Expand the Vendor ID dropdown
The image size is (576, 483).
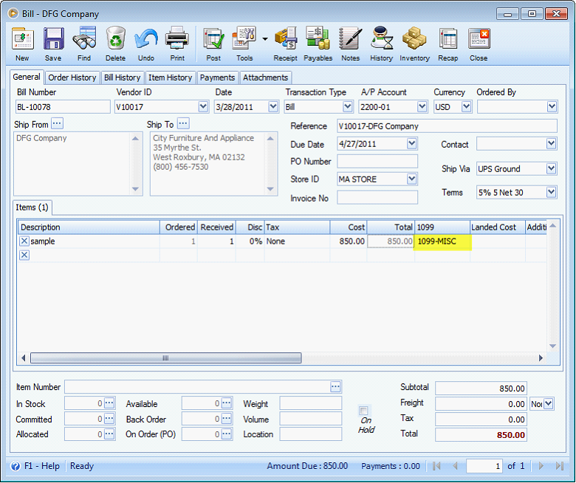pos(203,107)
